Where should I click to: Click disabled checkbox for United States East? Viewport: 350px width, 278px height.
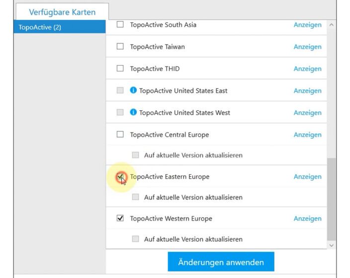120,90
